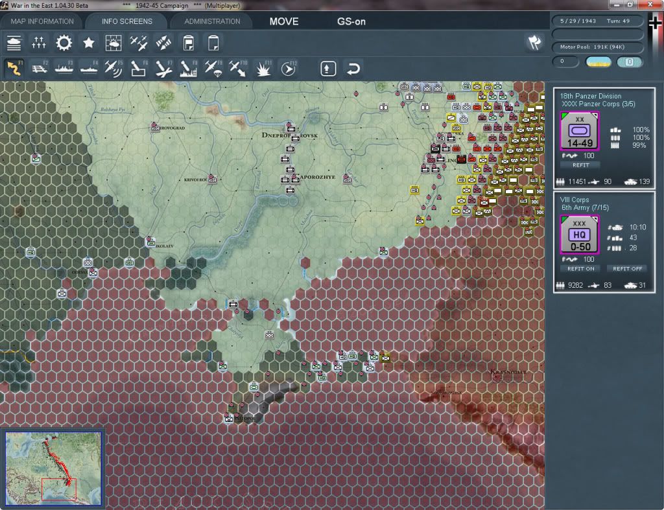664x510 pixels.
Task: Open the order of battle icon
Action: 14,43
